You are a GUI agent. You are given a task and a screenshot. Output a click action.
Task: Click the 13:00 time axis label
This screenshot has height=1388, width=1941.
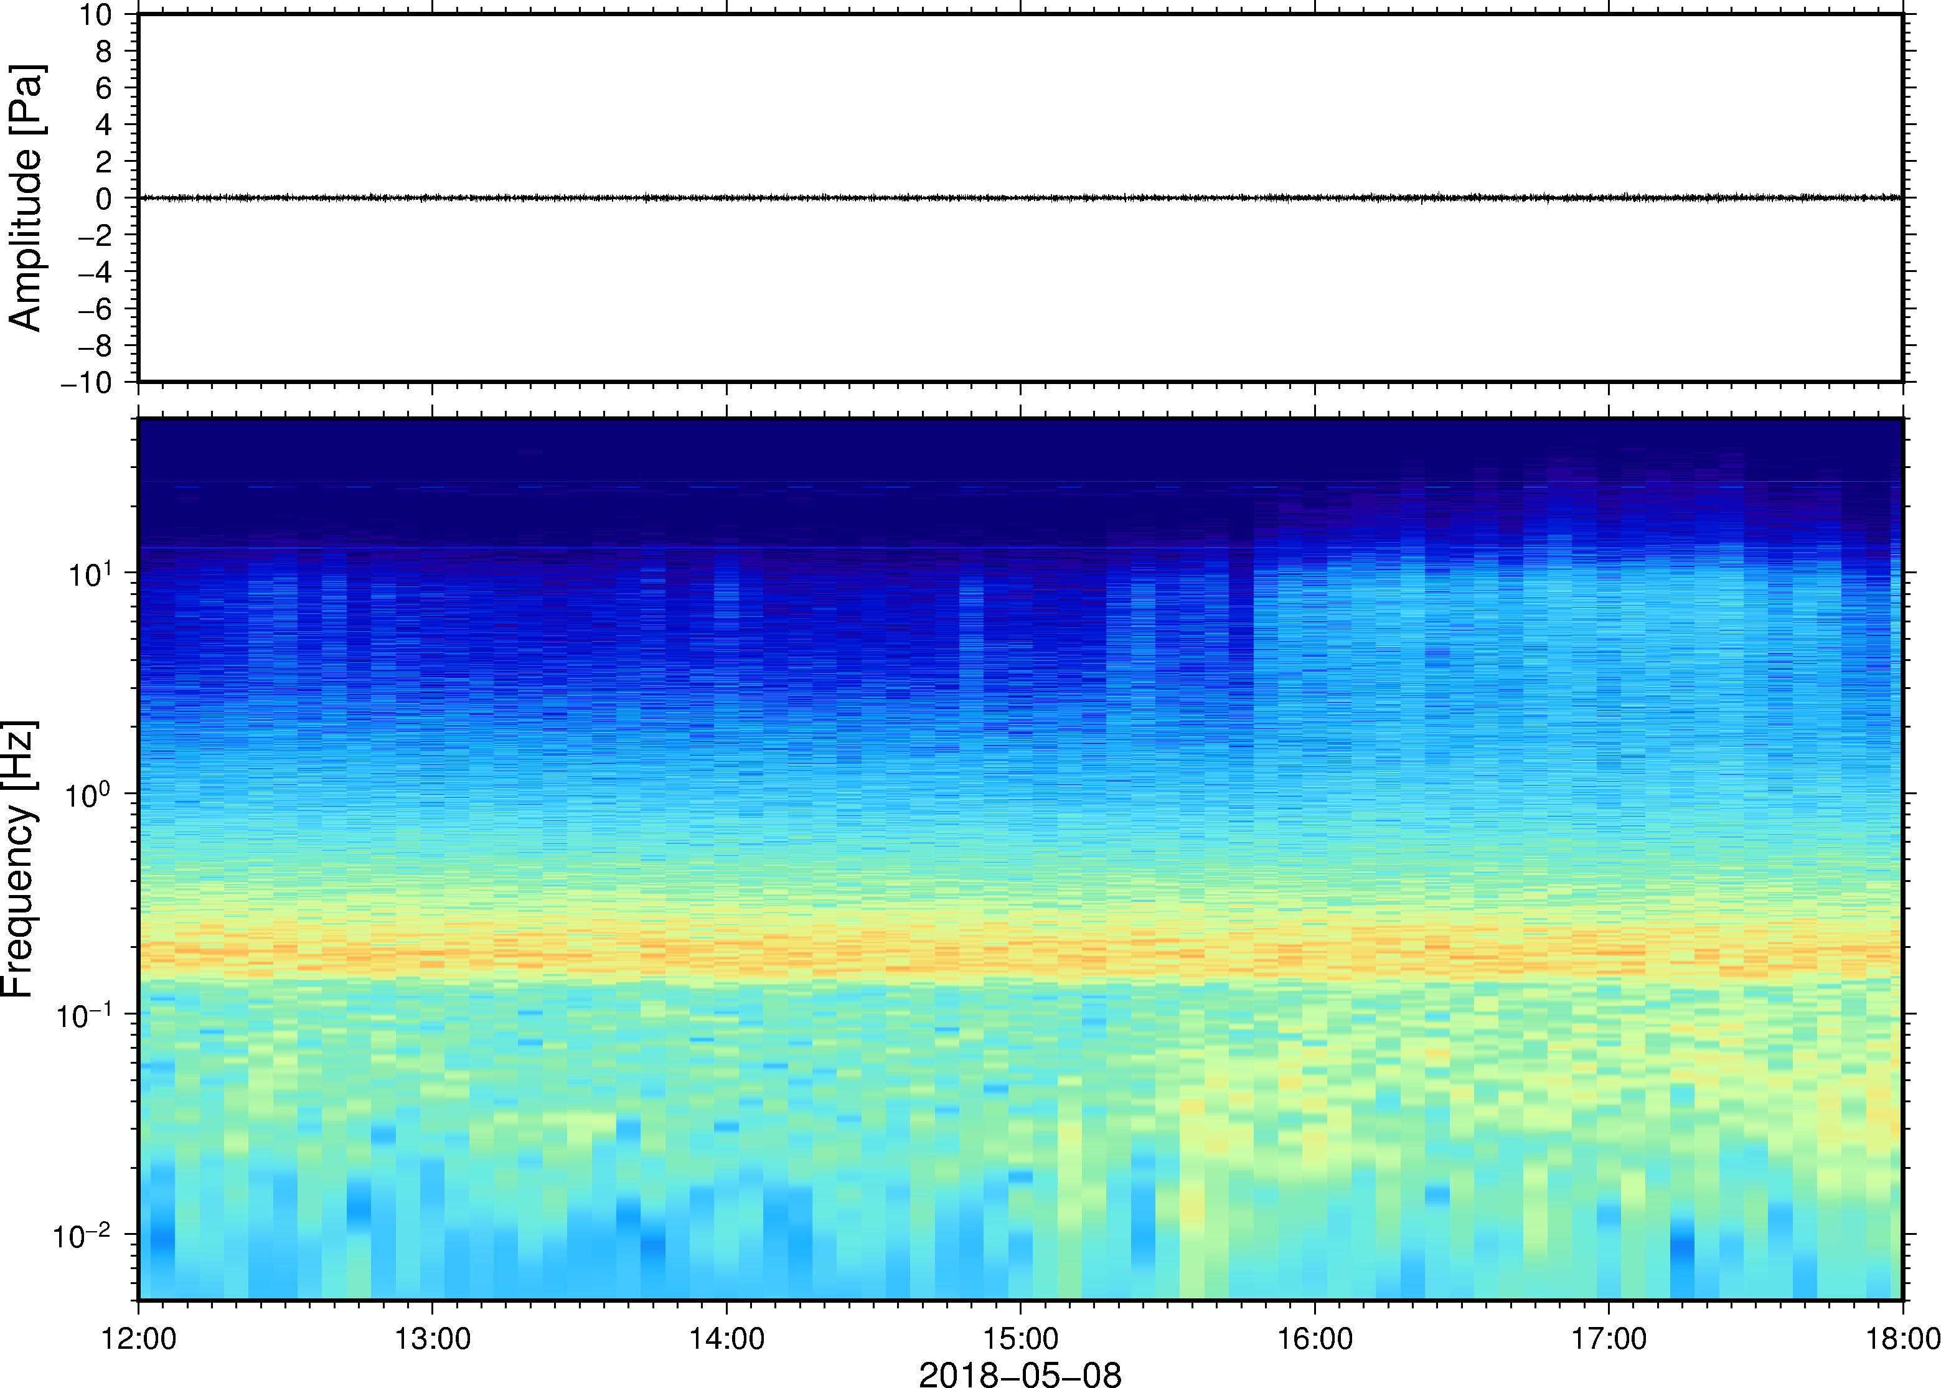pyautogui.click(x=433, y=1338)
